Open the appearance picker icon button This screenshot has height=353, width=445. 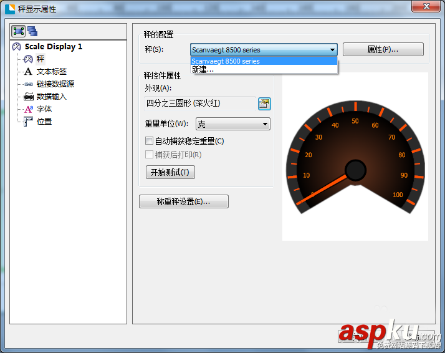pos(264,104)
